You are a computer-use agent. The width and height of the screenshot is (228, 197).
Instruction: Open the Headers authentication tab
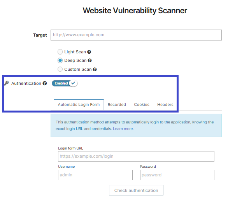165,105
